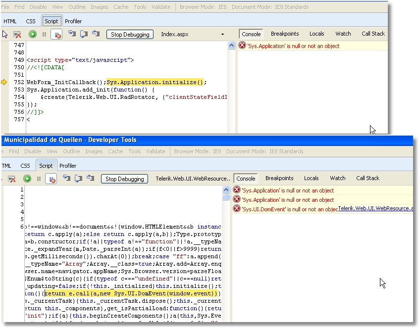Error icon beside top console message

pyautogui.click(x=242, y=45)
